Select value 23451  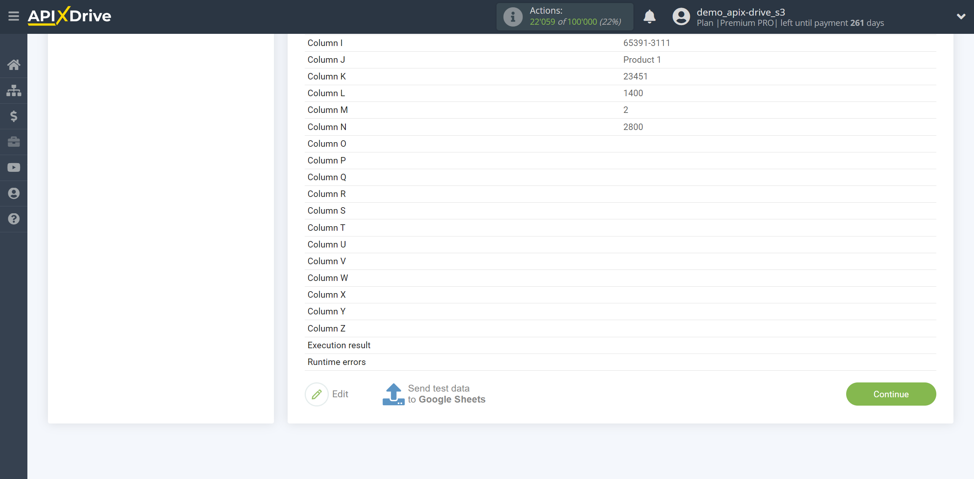pos(635,76)
